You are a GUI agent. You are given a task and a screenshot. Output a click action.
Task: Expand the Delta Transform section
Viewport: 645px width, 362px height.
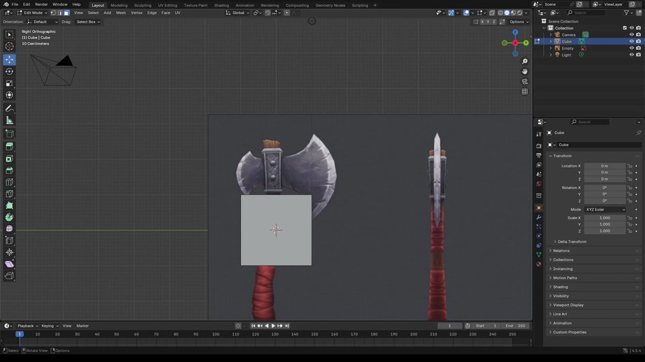pyautogui.click(x=572, y=242)
